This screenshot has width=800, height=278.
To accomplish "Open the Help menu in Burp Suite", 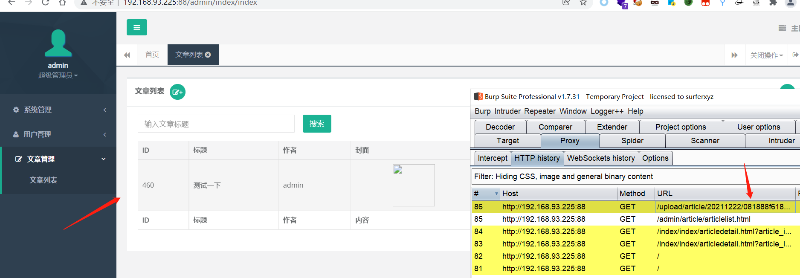I will point(635,111).
